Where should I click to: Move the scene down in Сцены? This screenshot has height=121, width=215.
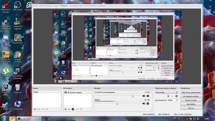tap(47, 109)
